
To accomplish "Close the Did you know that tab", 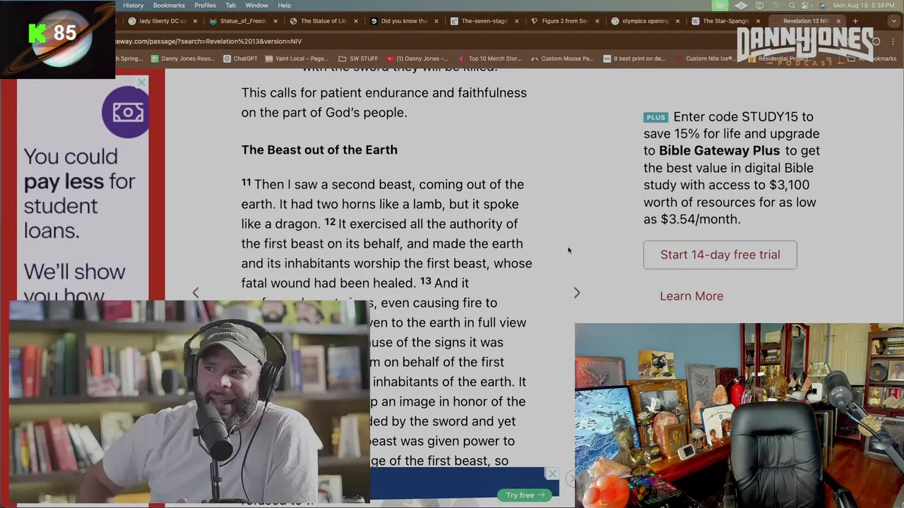I will click(x=436, y=21).
